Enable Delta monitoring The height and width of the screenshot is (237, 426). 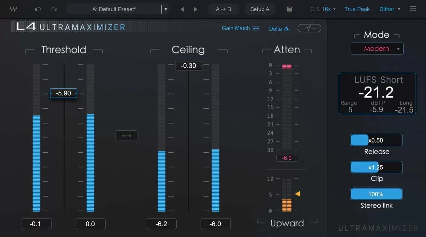pos(279,29)
